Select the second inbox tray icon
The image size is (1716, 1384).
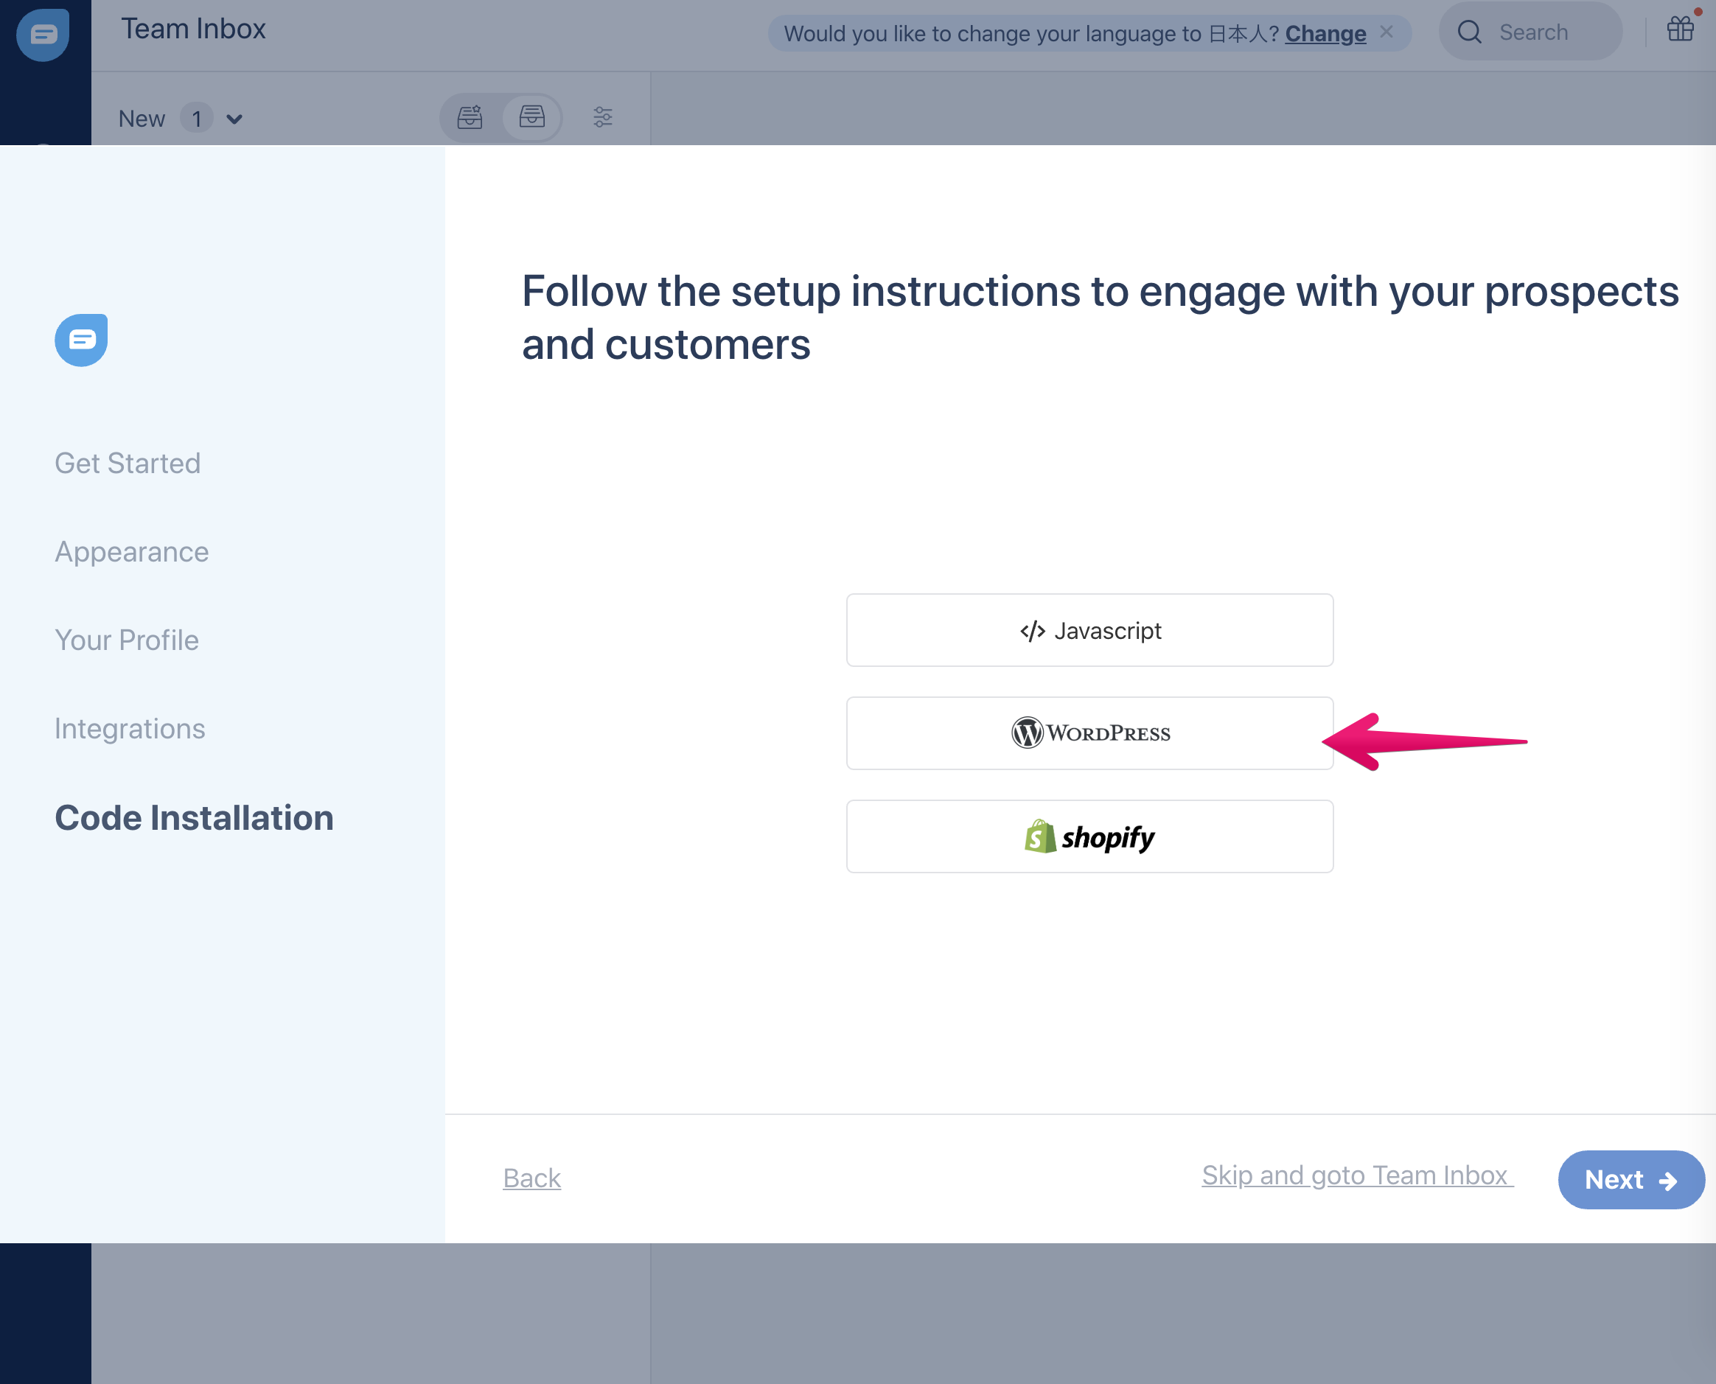532,117
